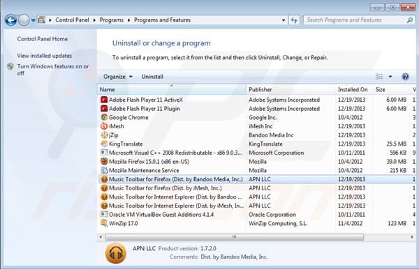Screen dimensions: 419x269
Task: Click the iMesh program icon
Action: click(104, 126)
